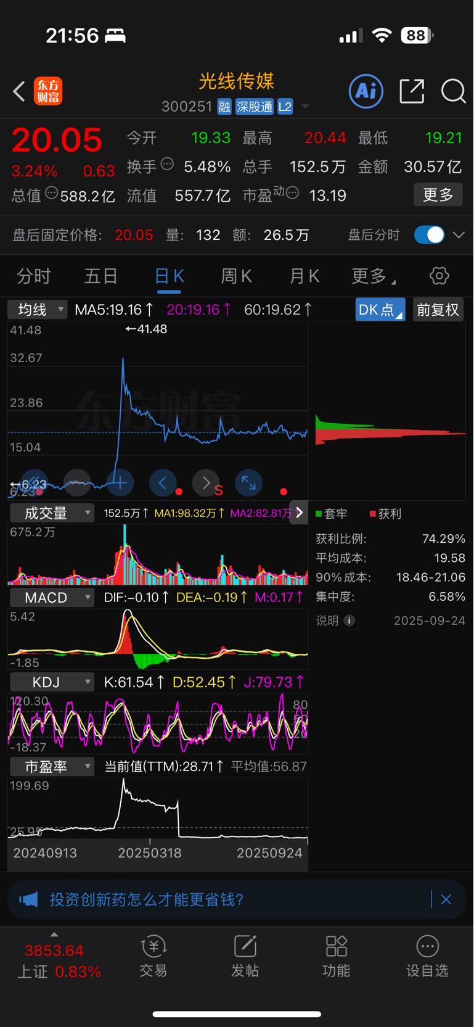Tap the L2 badge
Viewport: 474px width, 1027px height.
pos(285,107)
